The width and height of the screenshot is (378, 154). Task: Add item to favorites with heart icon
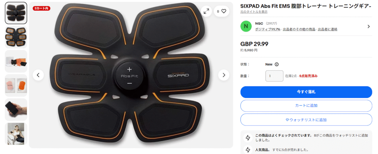coord(221,11)
